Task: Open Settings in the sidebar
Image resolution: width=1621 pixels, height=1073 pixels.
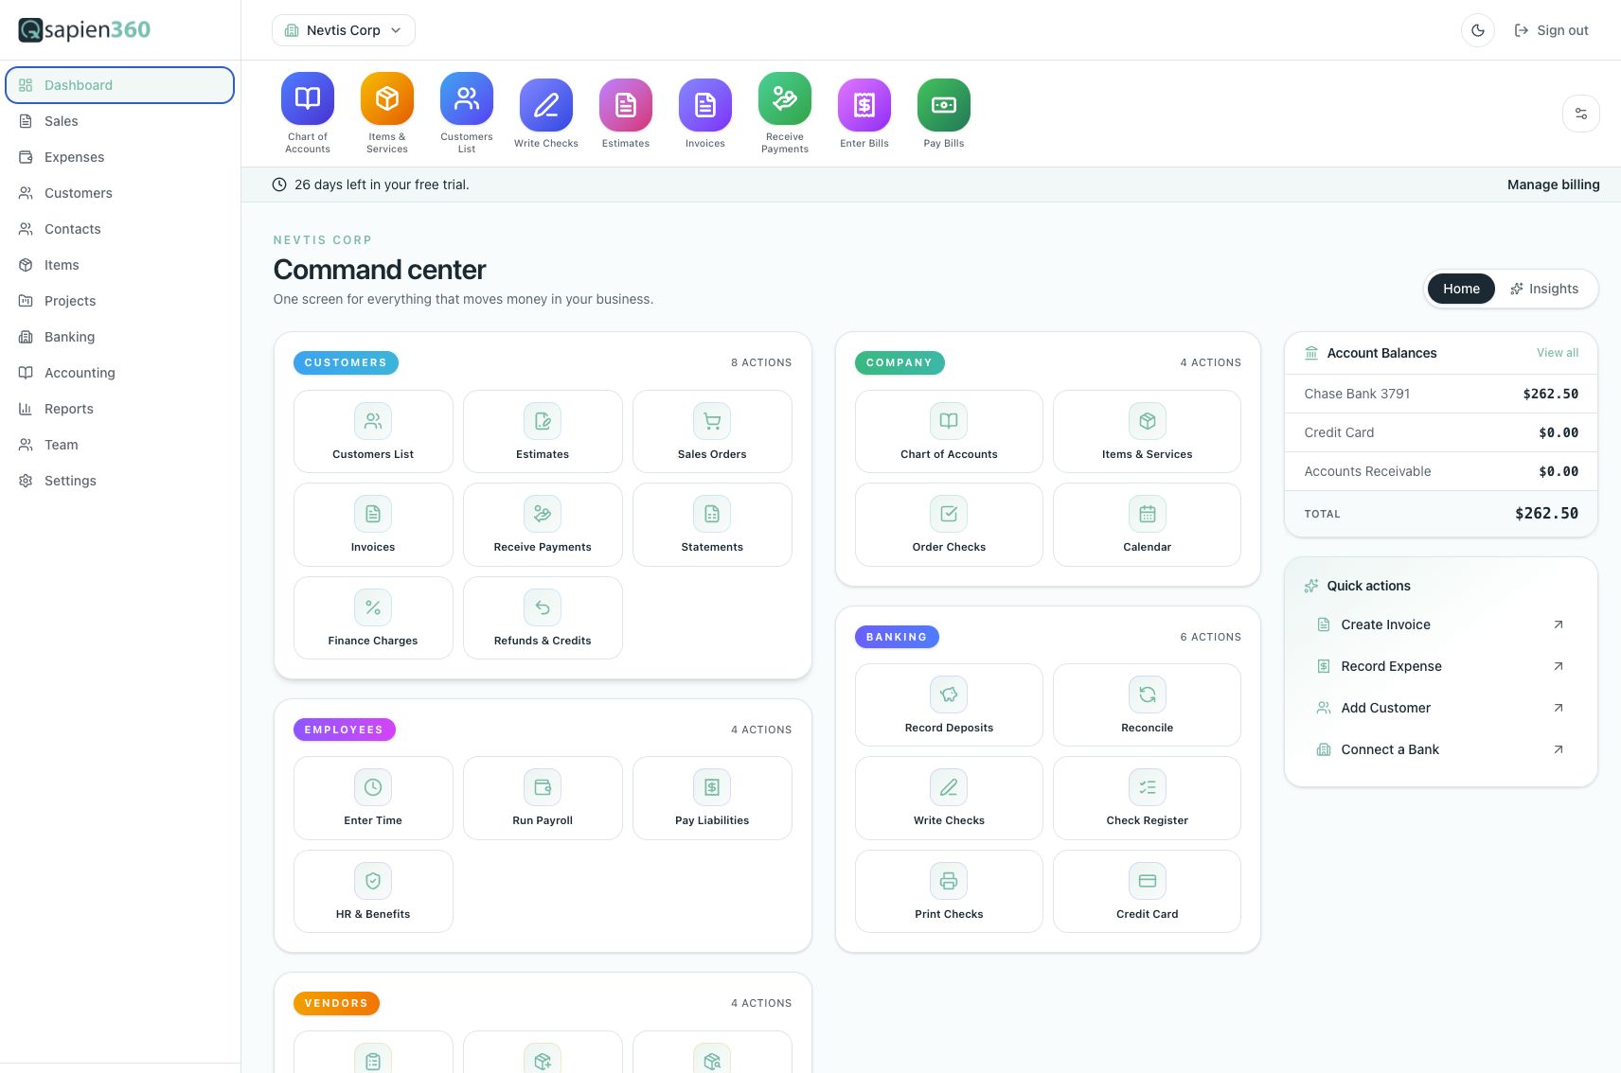Action: [x=120, y=481]
